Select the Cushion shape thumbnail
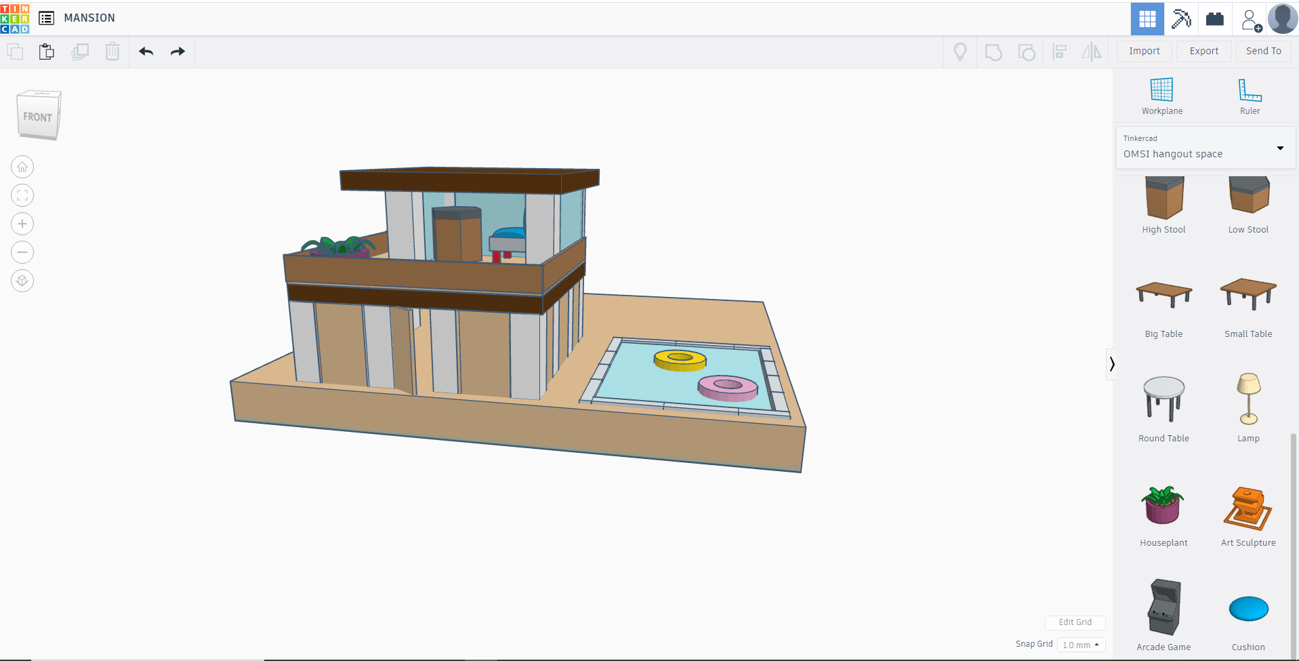 (x=1249, y=609)
